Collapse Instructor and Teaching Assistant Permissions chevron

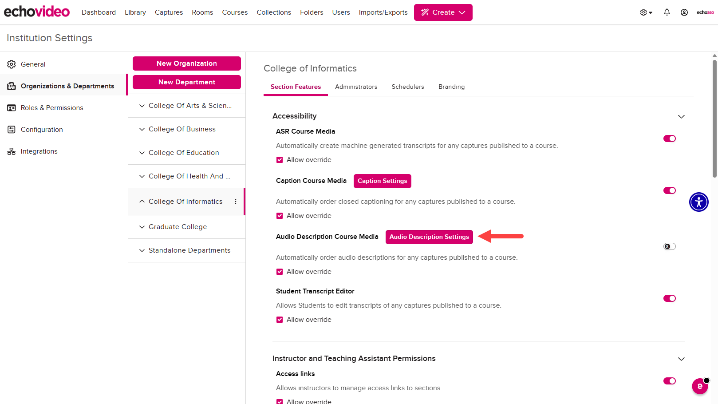681,359
